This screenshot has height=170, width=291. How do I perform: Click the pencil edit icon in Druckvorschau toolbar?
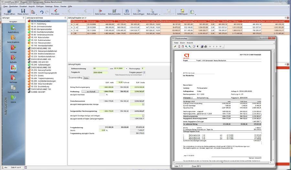[175, 47]
